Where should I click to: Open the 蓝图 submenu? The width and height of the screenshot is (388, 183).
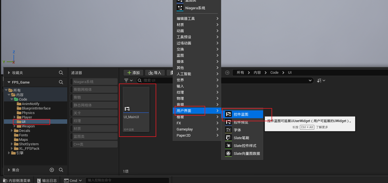(197, 55)
